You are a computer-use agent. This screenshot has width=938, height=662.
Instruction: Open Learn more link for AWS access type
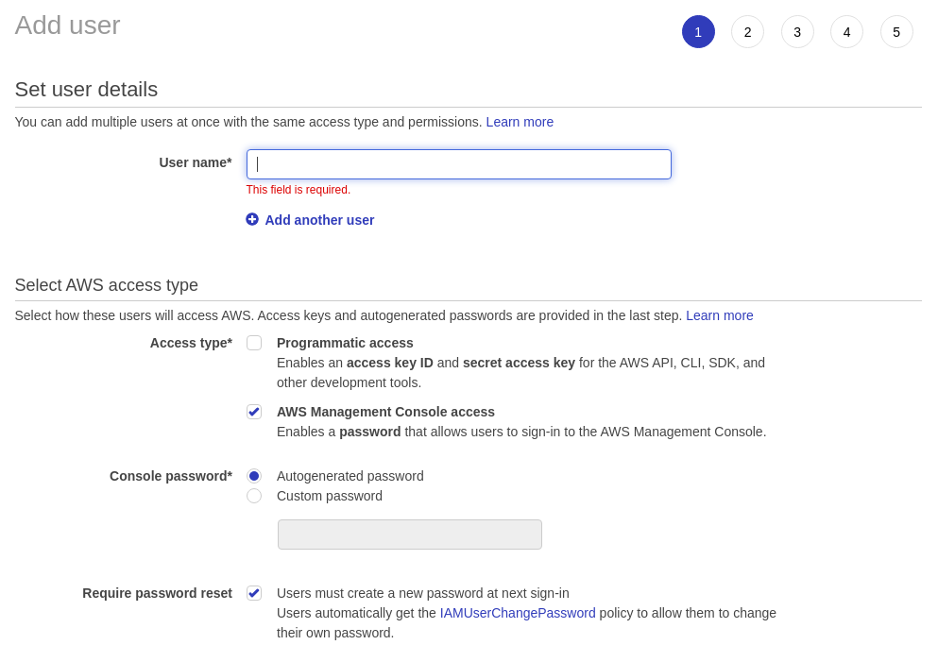click(x=720, y=315)
